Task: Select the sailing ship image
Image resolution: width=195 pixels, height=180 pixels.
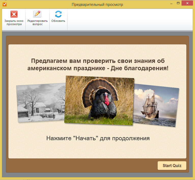Action: click(x=156, y=105)
